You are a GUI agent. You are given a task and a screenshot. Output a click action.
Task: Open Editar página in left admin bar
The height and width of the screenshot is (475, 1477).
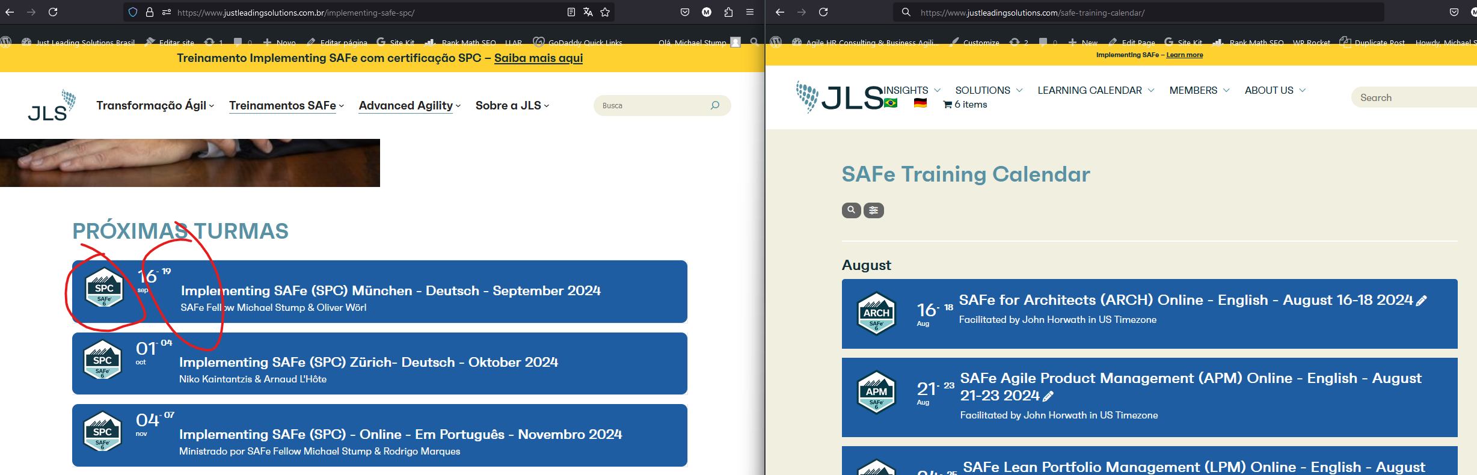(337, 42)
